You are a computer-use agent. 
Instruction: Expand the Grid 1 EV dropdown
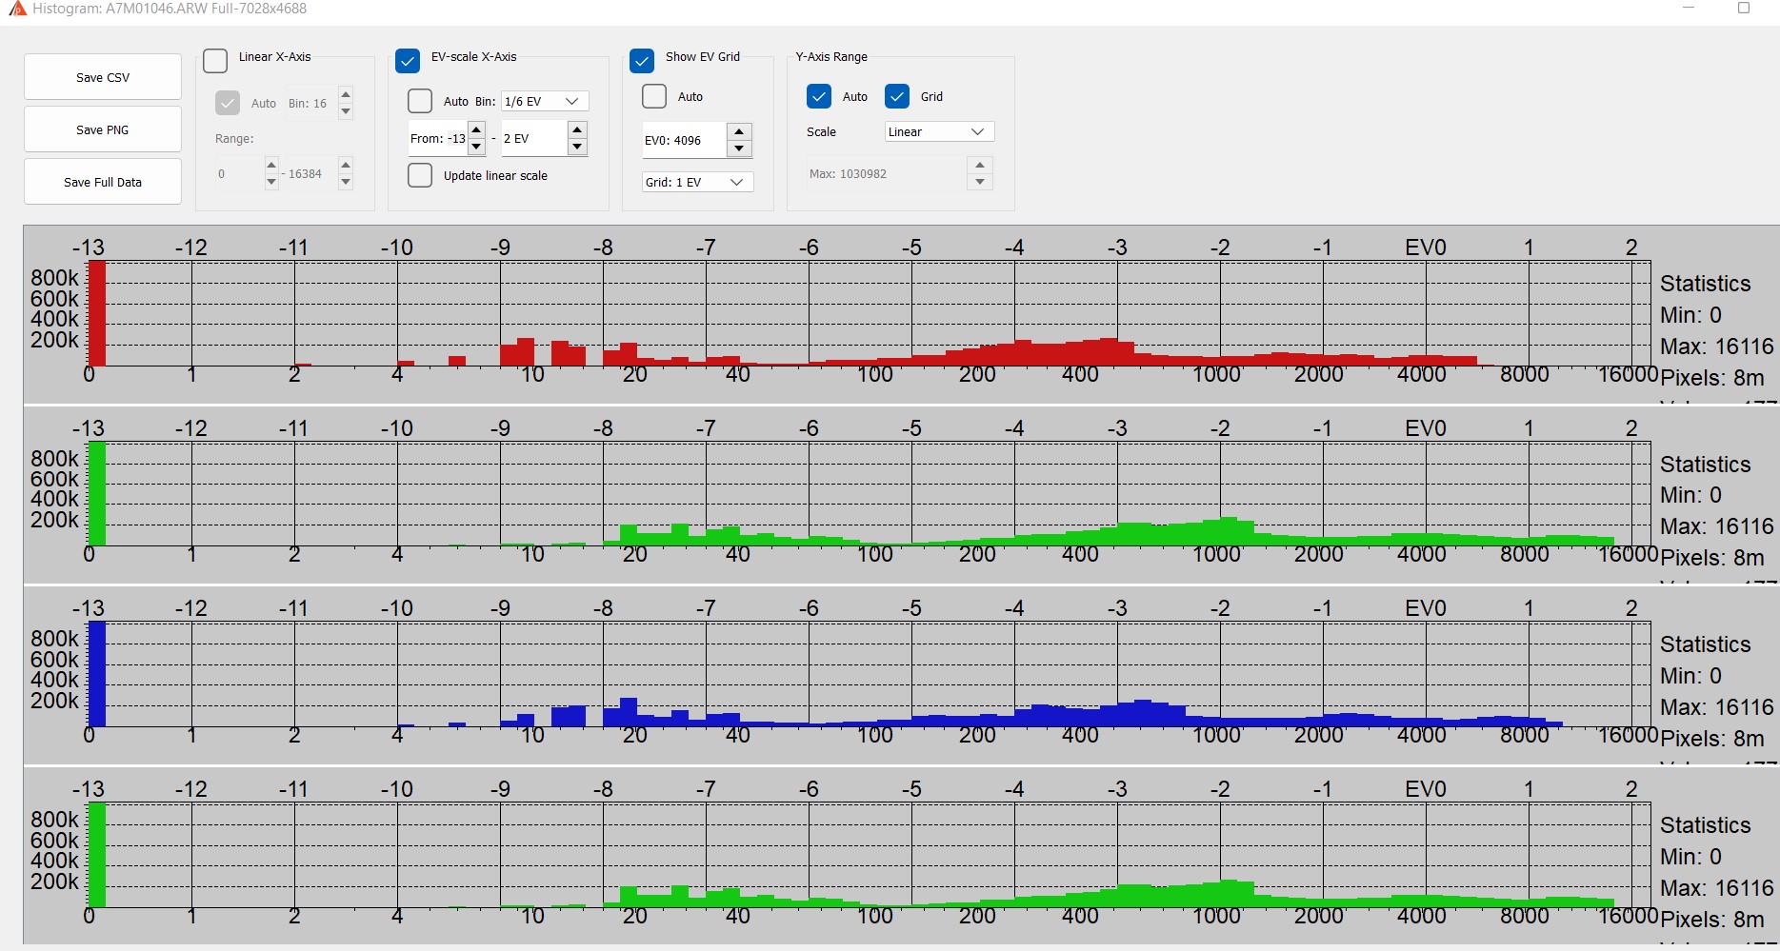[697, 182]
